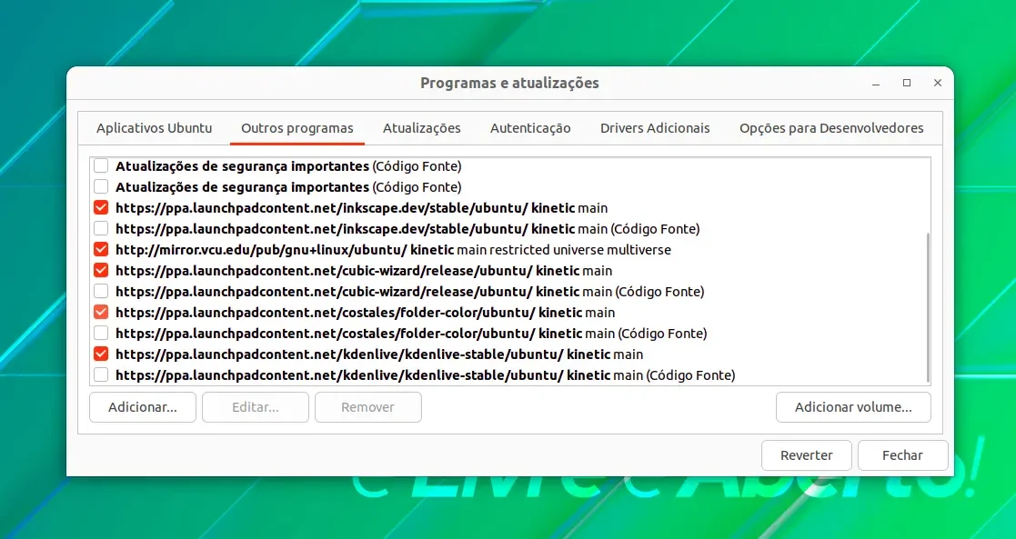Check second Atualizações de segurança importantes checkbox
This screenshot has width=1016, height=539.
(x=101, y=186)
